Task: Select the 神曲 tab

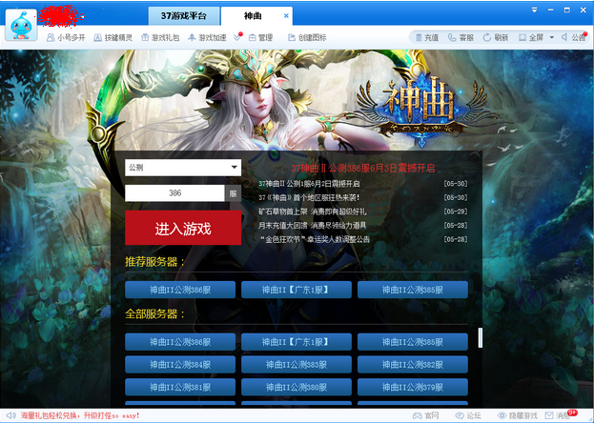Action: pos(253,16)
